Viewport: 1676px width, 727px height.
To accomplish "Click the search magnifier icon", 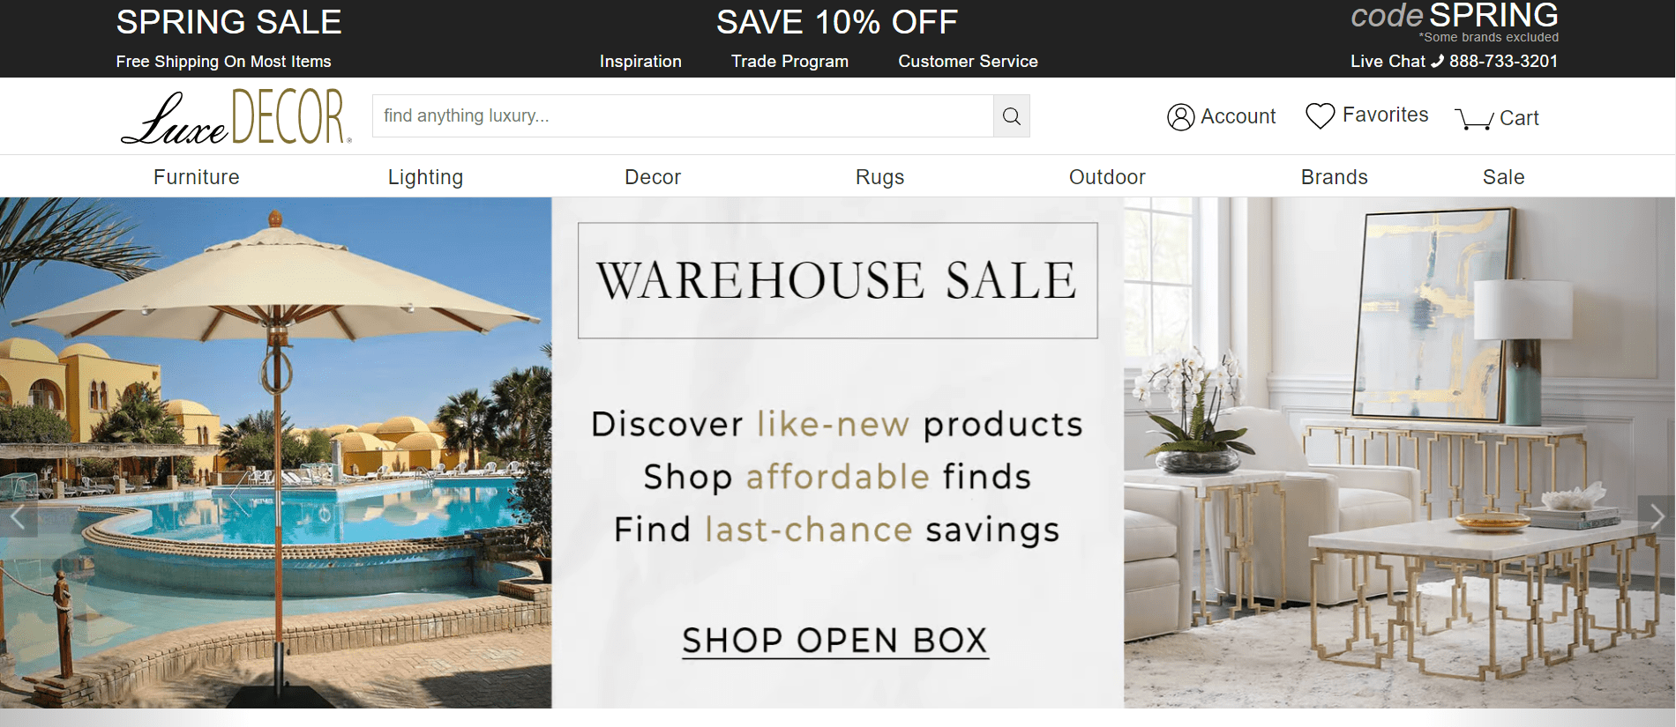I will pos(1012,116).
